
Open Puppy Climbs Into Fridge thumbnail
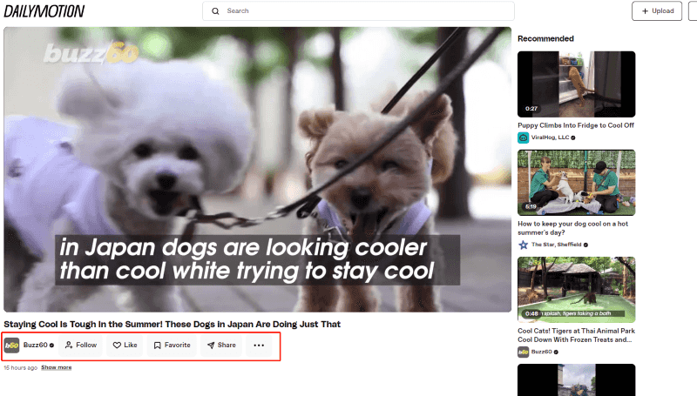[x=576, y=84]
